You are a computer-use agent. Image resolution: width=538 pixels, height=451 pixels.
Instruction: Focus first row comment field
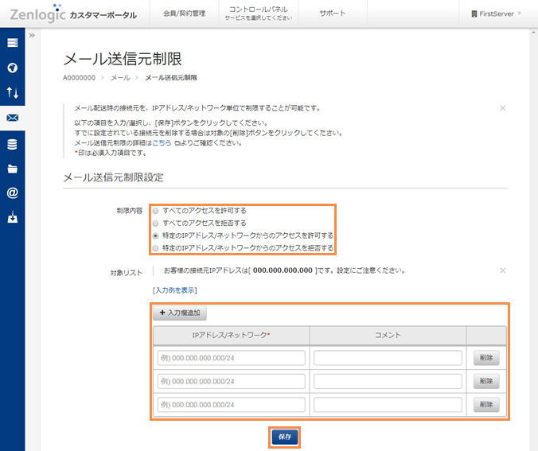[388, 358]
